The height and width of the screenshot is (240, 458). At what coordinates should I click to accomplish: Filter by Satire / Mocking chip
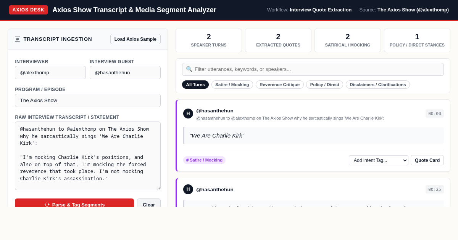(232, 85)
